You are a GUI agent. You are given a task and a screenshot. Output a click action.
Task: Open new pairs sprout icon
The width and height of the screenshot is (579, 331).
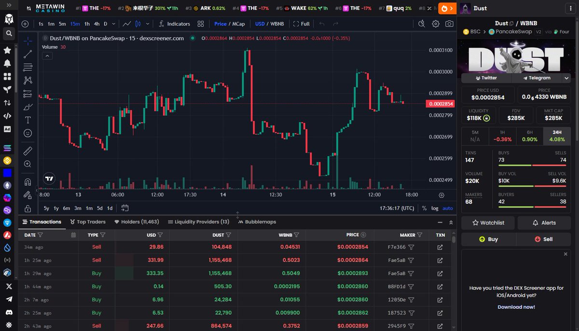pos(8,89)
